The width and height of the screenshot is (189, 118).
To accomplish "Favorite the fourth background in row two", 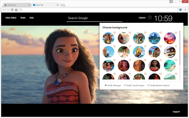I will pyautogui.click(x=161, y=46).
